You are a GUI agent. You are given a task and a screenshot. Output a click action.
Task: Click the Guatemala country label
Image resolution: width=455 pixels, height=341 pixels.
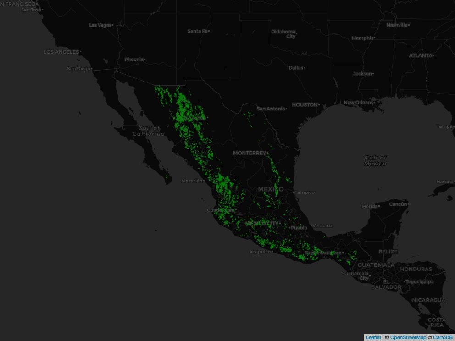[376, 265]
